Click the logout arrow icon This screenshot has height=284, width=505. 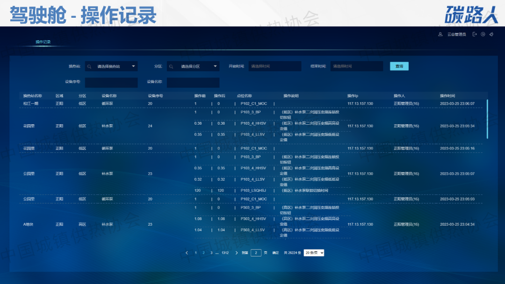point(475,34)
